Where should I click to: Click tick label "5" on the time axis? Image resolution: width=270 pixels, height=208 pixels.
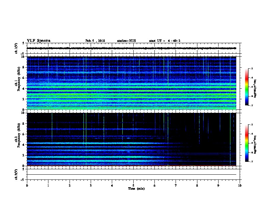[x=133, y=186]
